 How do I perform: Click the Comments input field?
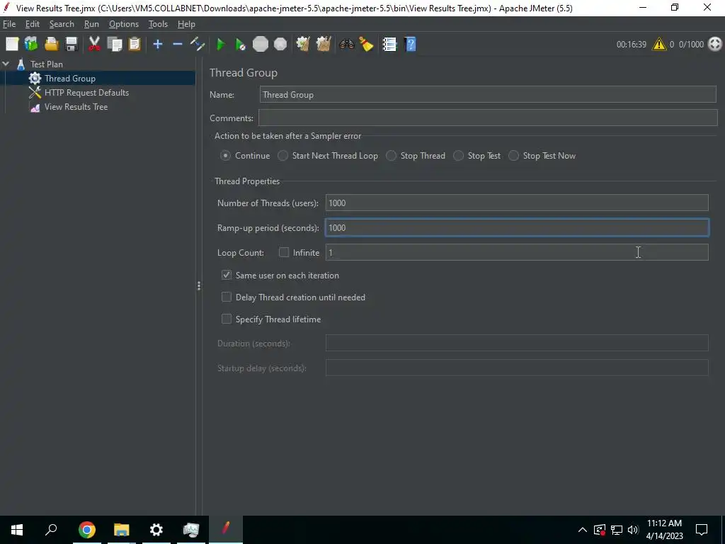(x=488, y=118)
